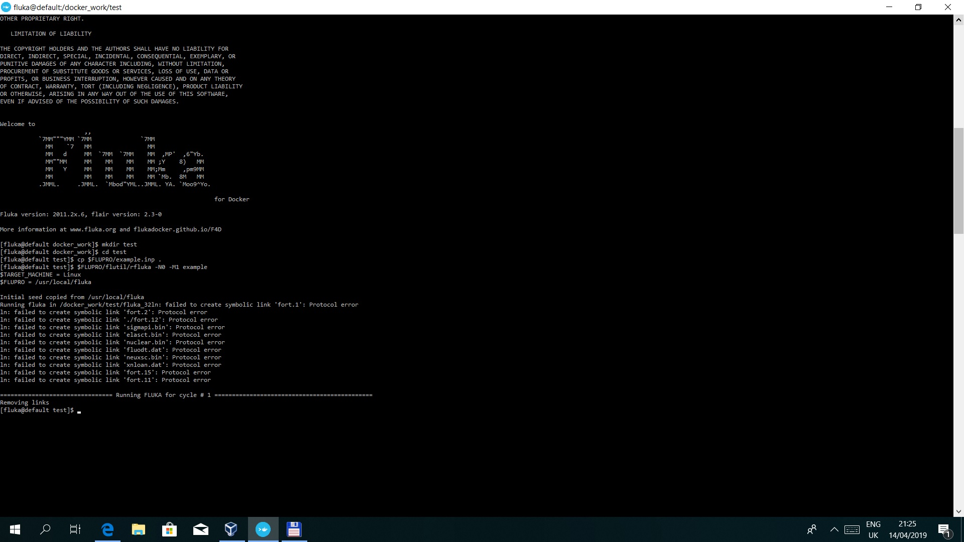Click 'OTHER PROPRIETARY RIGHT.' line

tap(42, 19)
